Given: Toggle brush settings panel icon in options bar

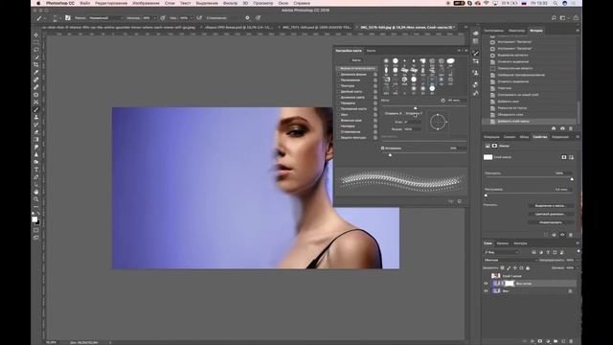Looking at the screenshot, I should click(68, 18).
